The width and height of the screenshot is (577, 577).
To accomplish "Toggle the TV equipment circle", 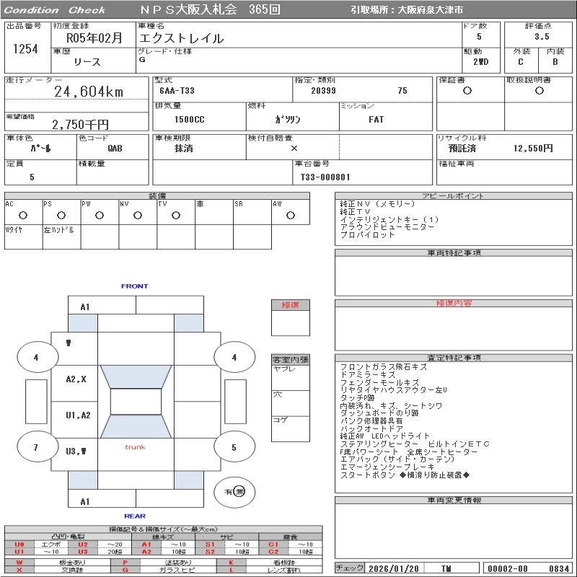I will 176,215.
